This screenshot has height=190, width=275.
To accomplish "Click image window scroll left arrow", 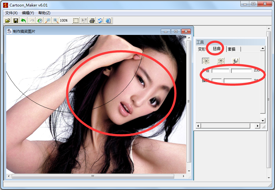I will 9,176.
